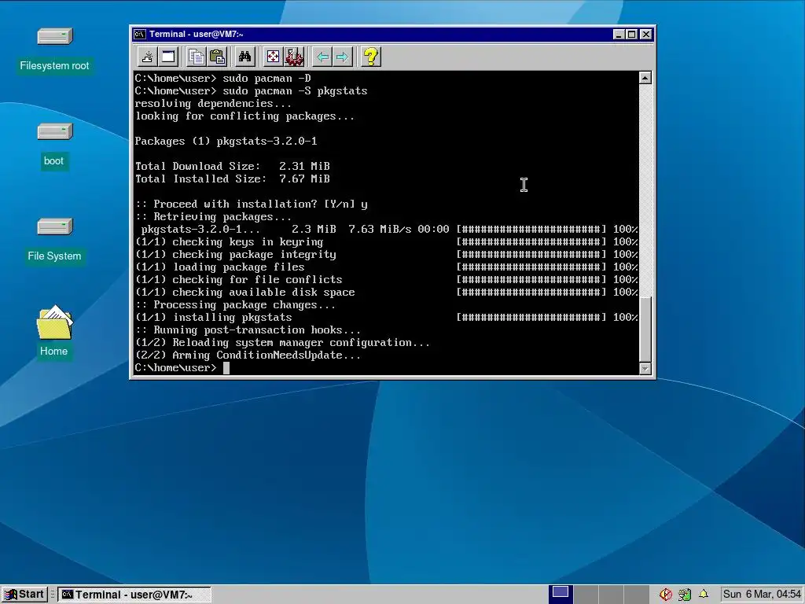This screenshot has width=805, height=604.
Task: Go to previous tab with left arrow
Action: 322,57
